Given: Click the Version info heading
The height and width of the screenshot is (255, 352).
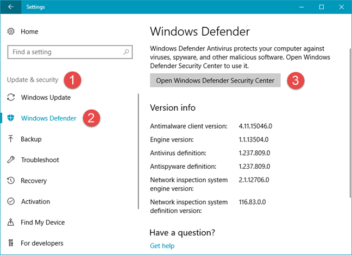Looking at the screenshot, I should click(x=173, y=107).
